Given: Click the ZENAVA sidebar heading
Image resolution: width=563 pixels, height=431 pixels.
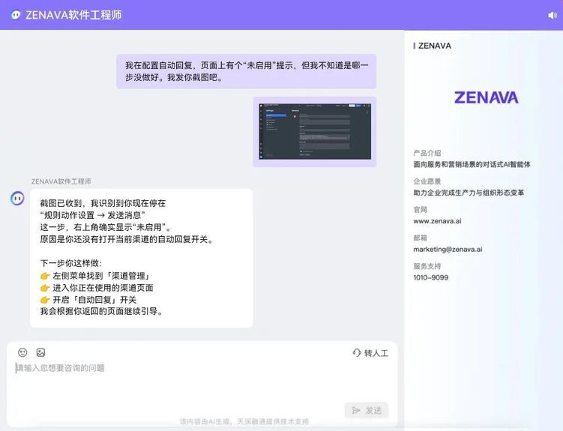Looking at the screenshot, I should click(435, 46).
